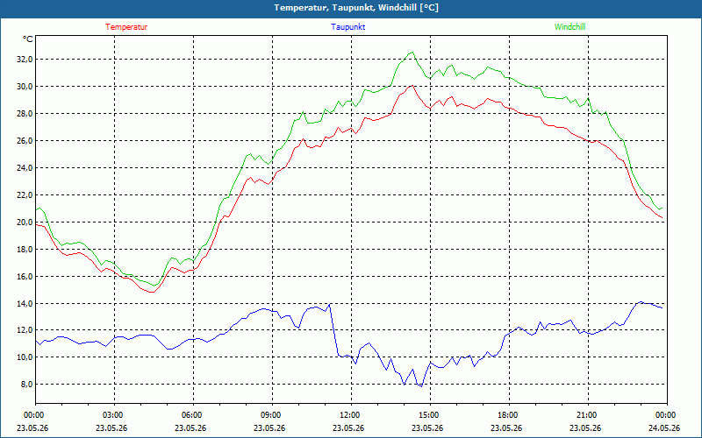This screenshot has width=702, height=438.
Task: Click the chart title bar text
Action: pos(356,8)
